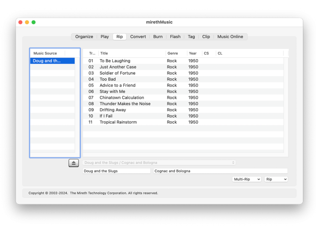Image resolution: width=316 pixels, height=237 pixels.
Task: Open the Multi-Rip dropdown
Action: pos(247,179)
